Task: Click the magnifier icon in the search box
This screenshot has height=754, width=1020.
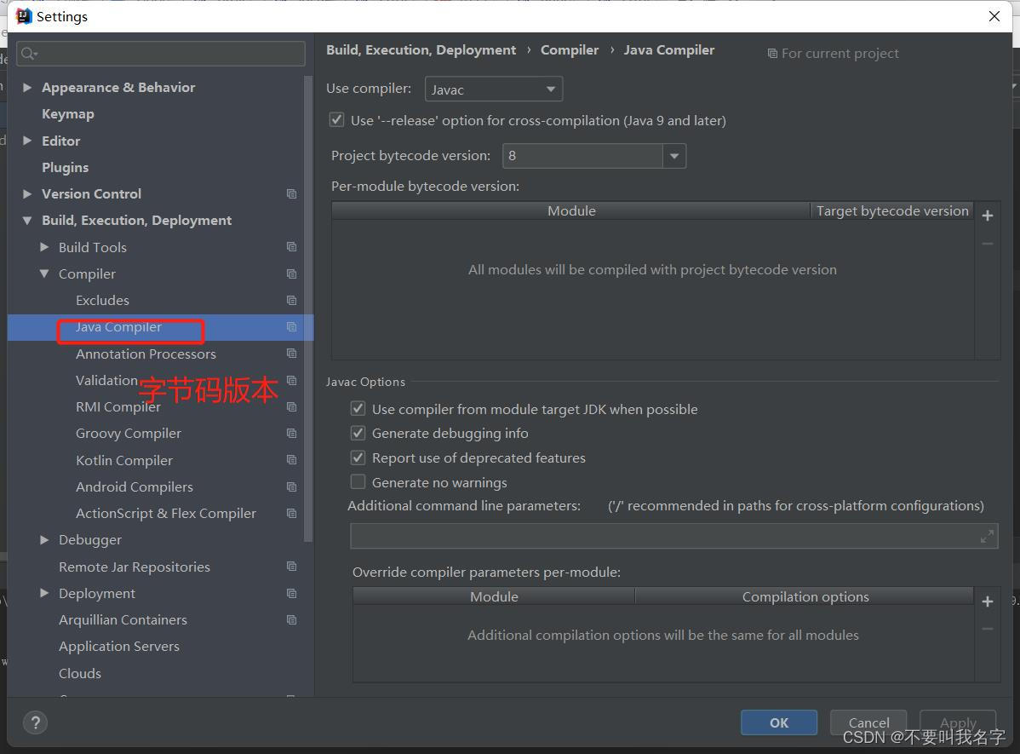Action: click(x=29, y=53)
